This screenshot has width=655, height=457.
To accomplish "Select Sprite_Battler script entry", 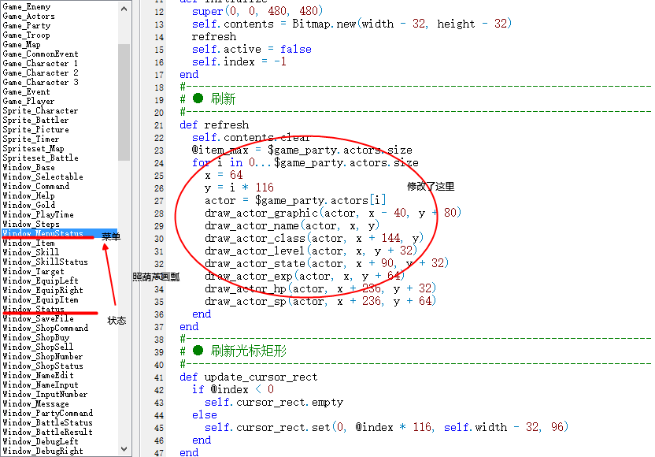I will pos(35,120).
